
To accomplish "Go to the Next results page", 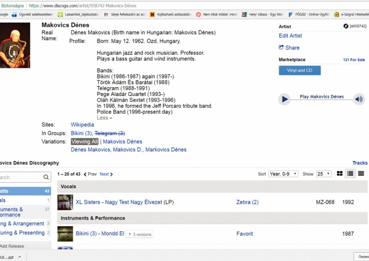I will (106, 174).
